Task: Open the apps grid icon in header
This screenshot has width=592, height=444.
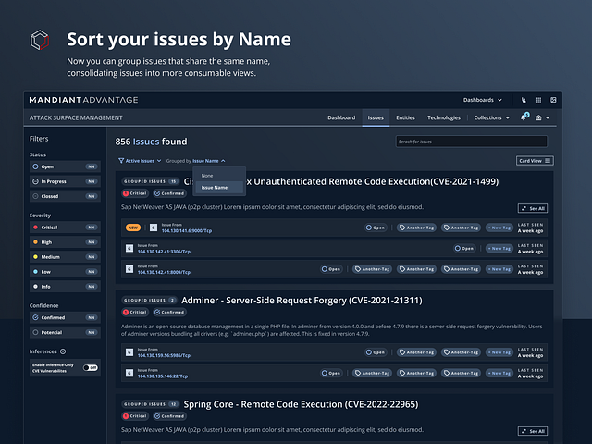Action: 538,100
